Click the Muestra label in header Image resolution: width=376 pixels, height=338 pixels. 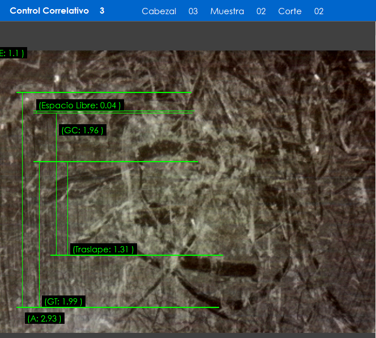coord(227,11)
